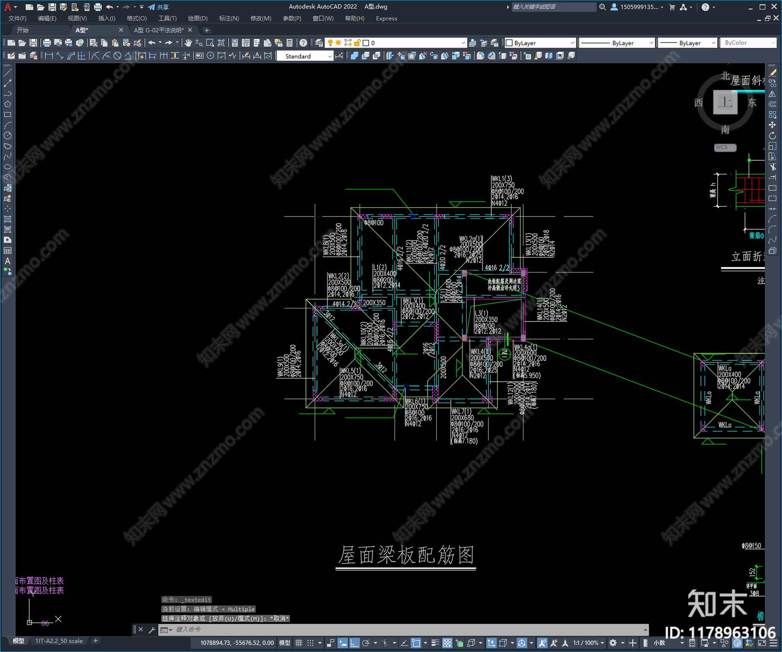This screenshot has height=652, width=782.
Task: Select the Rectangle draw tool
Action: [x=7, y=115]
